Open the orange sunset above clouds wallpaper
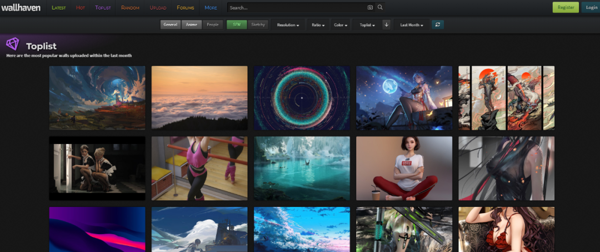Viewport: 600px width, 252px height. (x=199, y=98)
